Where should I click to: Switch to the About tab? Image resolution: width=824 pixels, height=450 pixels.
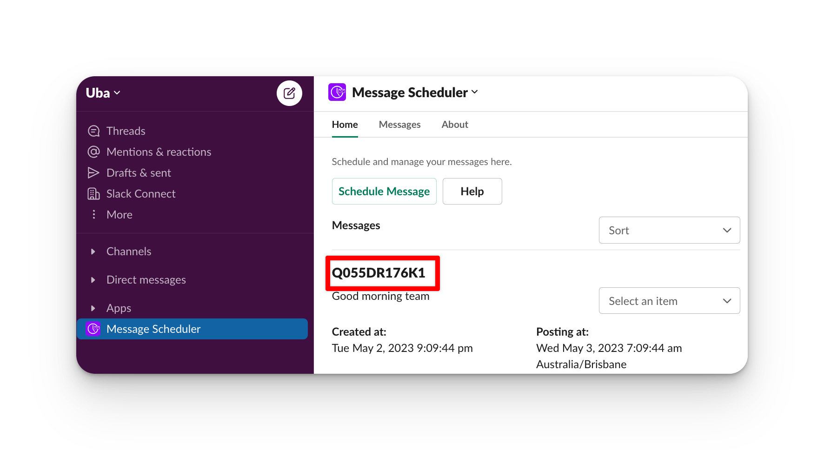tap(454, 124)
